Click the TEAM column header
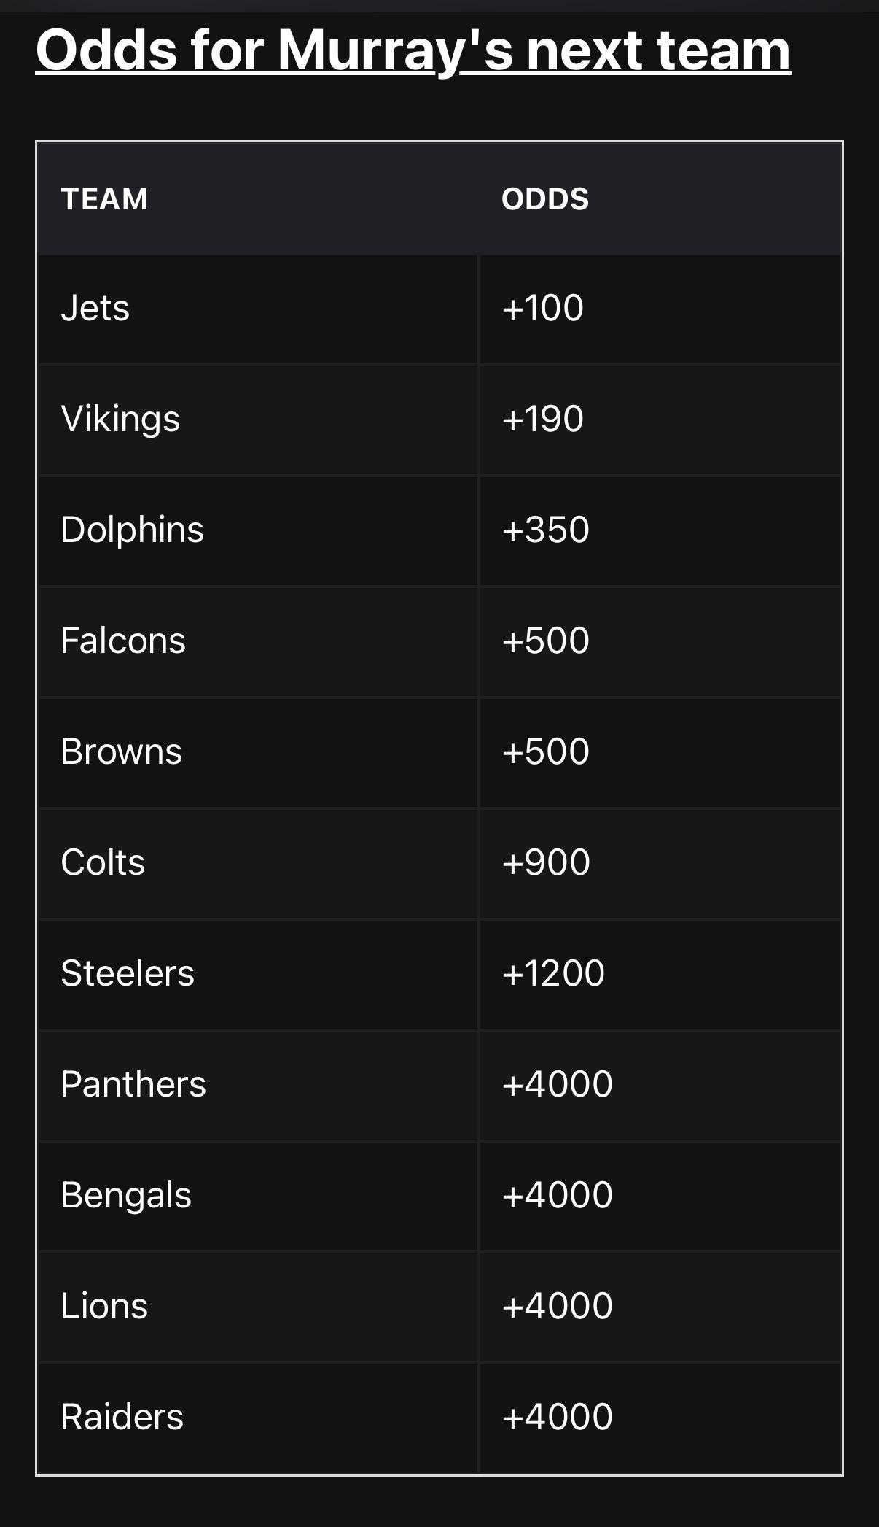The image size is (879, 1527). pos(104,199)
